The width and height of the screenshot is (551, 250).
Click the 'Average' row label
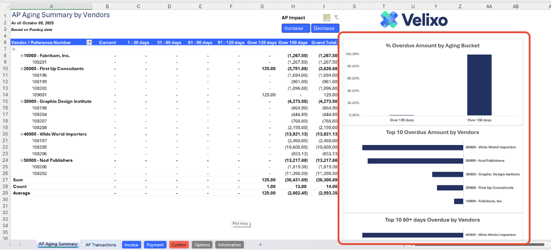21,193
